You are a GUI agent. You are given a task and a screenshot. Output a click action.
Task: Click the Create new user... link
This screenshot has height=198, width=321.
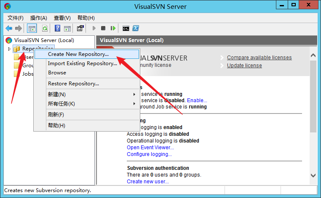point(148,182)
